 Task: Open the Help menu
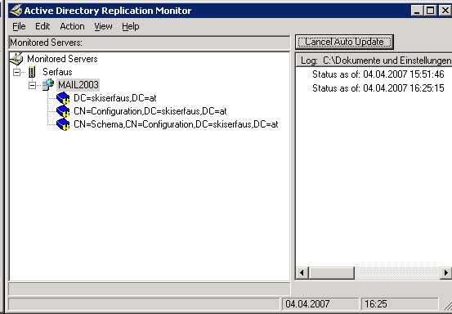click(130, 26)
